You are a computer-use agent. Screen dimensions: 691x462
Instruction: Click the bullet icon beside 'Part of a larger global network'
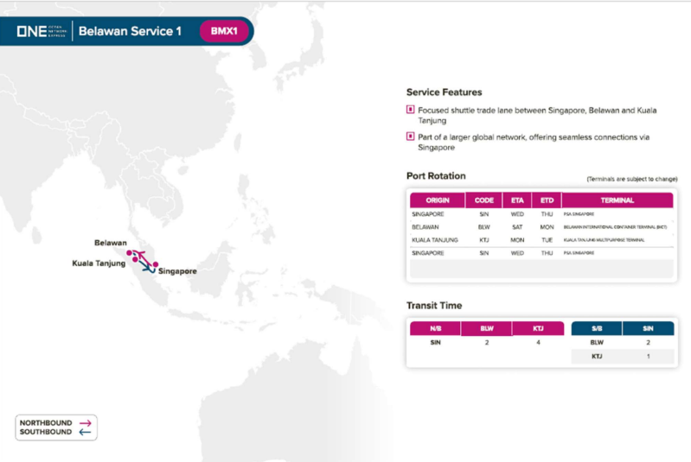(x=410, y=136)
